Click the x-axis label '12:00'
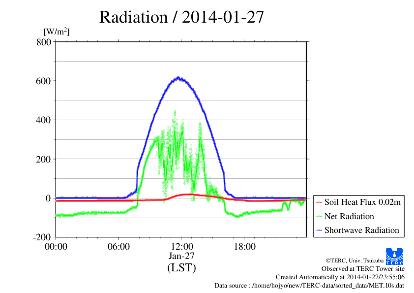414x293 pixels. [181, 247]
